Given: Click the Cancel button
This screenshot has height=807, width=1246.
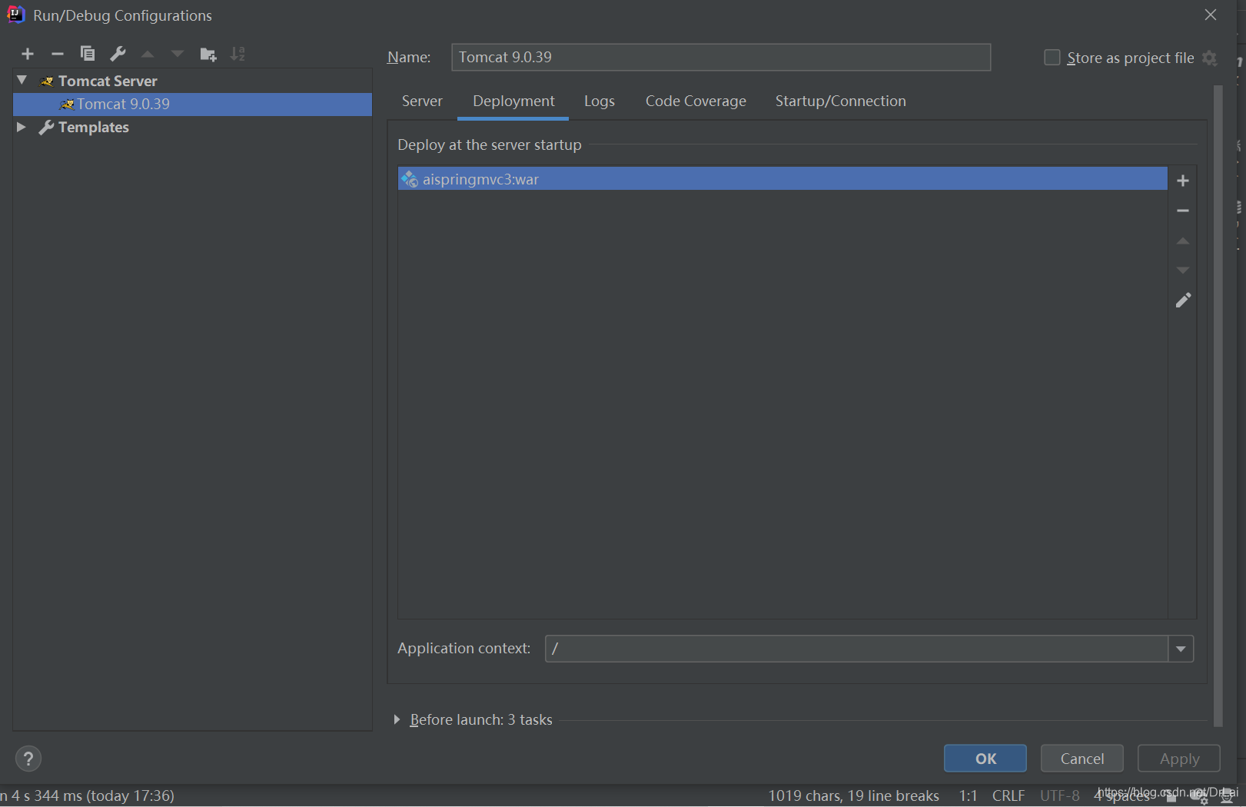Looking at the screenshot, I should (1082, 759).
